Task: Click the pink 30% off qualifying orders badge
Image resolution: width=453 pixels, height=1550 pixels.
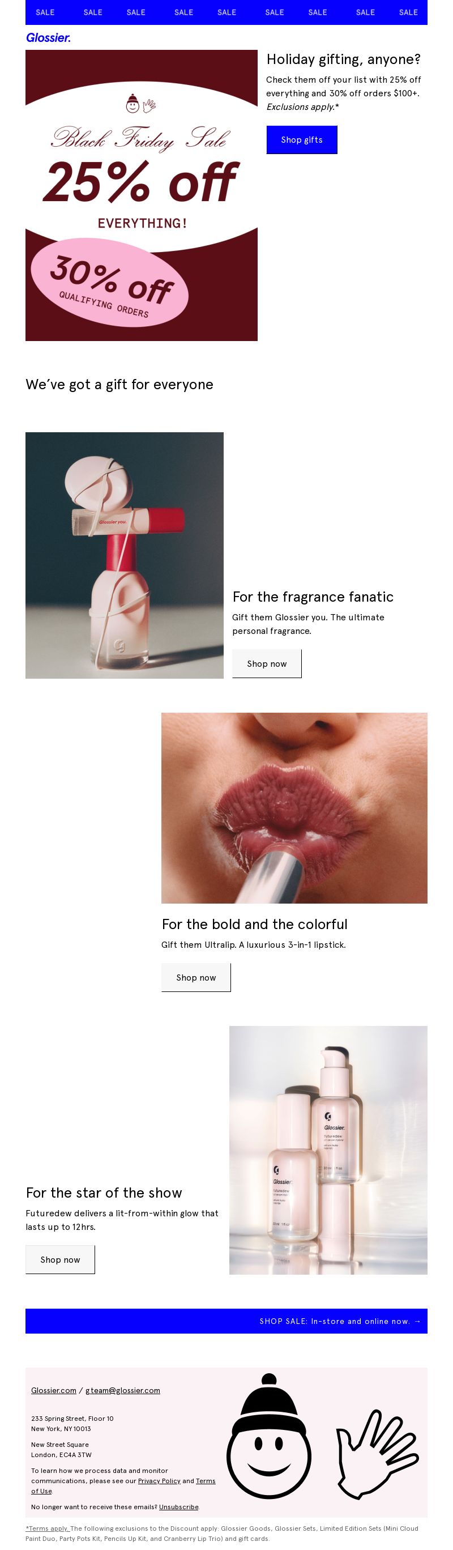Action: [x=109, y=283]
